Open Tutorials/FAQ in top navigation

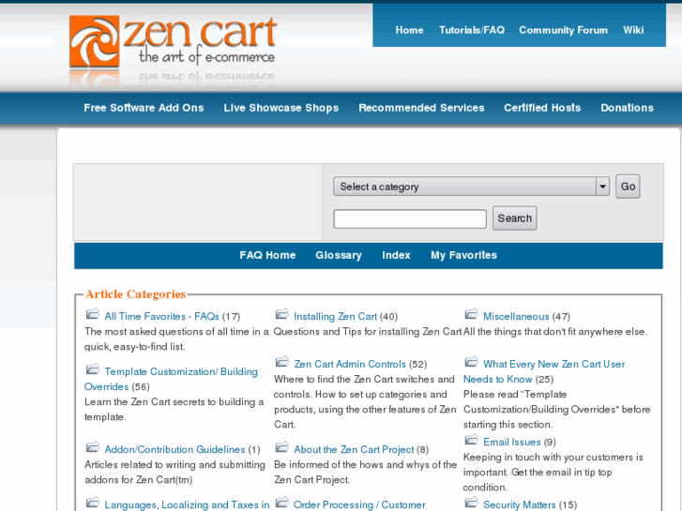coord(472,30)
